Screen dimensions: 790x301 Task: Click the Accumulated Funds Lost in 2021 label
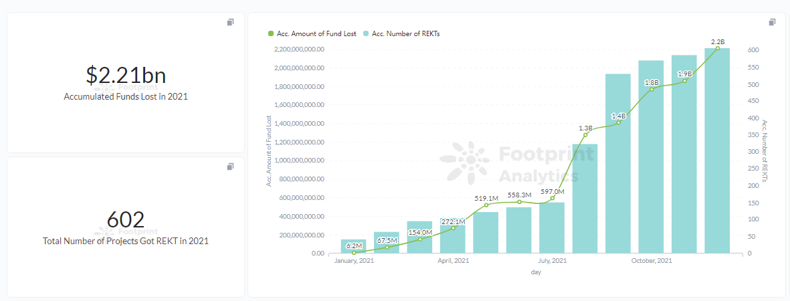point(126,97)
